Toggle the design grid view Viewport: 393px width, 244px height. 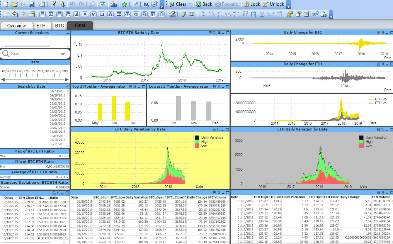click(x=192, y=14)
